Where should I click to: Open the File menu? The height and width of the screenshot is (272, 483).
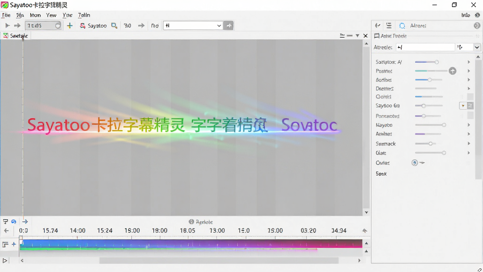[x=6, y=15]
